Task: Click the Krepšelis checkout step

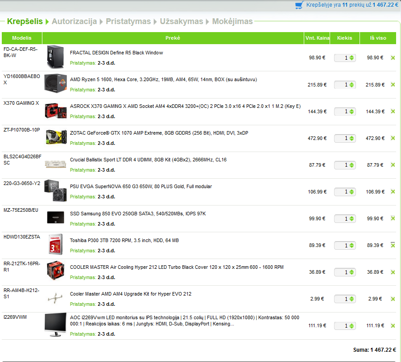Action: [x=25, y=21]
